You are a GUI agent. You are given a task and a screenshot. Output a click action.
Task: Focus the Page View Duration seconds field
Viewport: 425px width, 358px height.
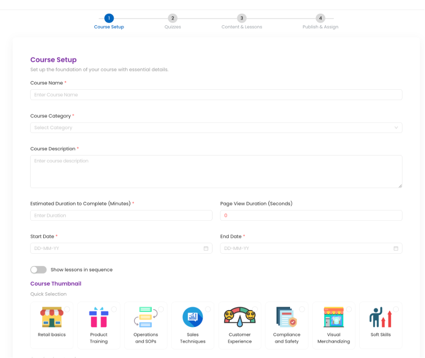click(311, 216)
